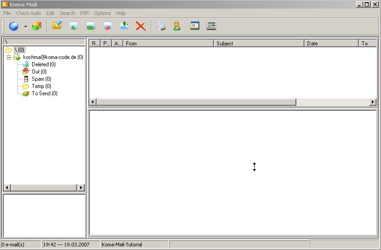Compose a new mail with the pencil envelope icon
Viewport: 381px width, 250px height.
(x=57, y=25)
